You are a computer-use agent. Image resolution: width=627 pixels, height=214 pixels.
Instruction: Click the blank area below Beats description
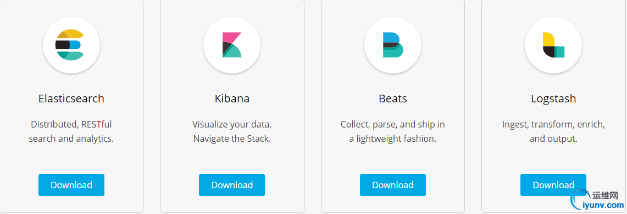pos(393,159)
